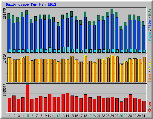Screen dimensions: 153x119
Task: Select the Visits legend label
Action: click(x=150, y=65)
